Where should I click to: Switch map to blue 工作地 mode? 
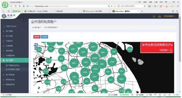45,37
